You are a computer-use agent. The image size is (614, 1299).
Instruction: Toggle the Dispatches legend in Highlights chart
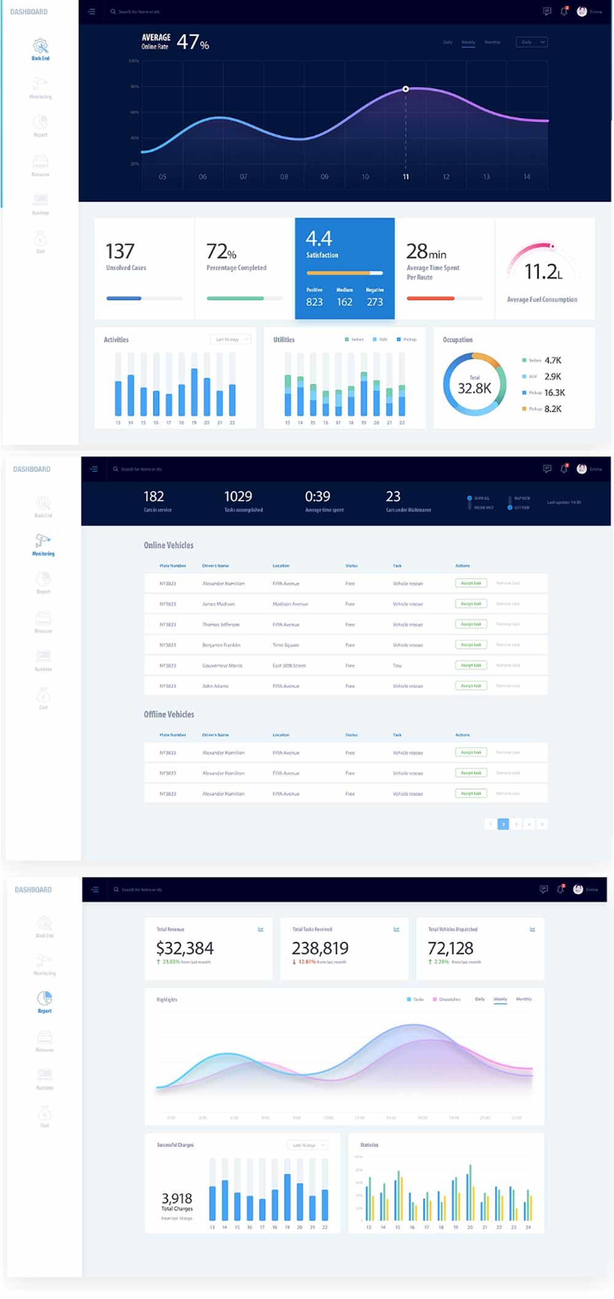(x=446, y=999)
